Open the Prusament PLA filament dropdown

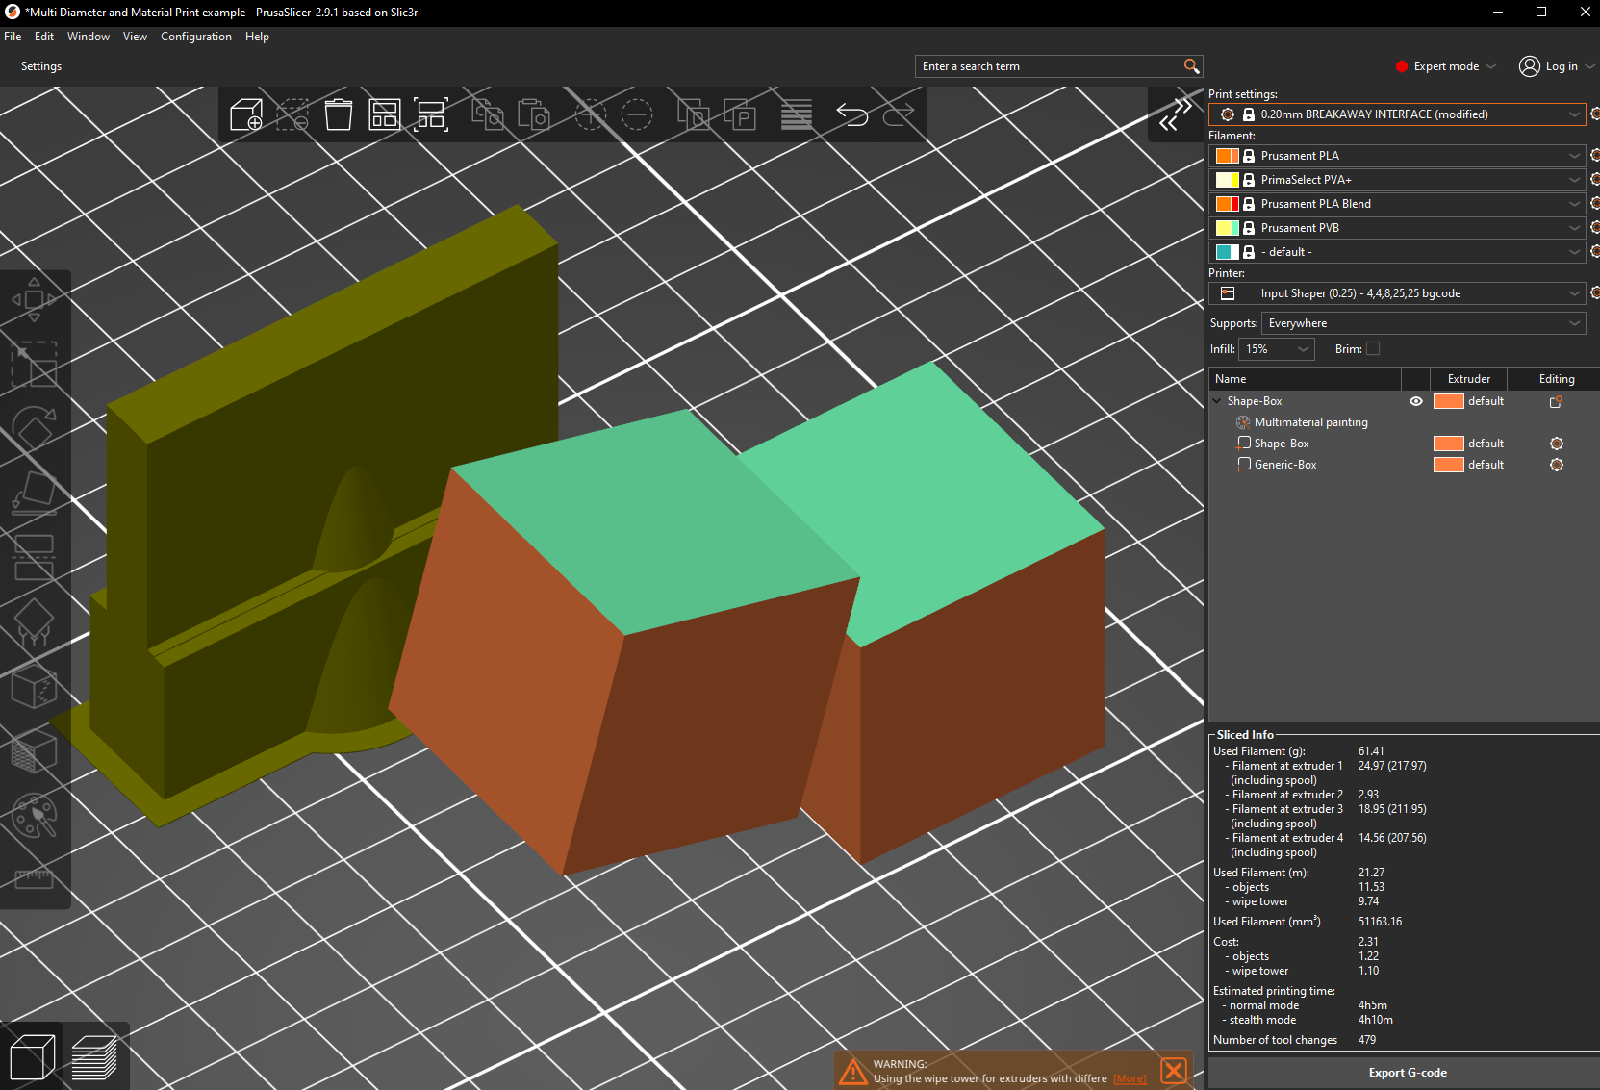click(1397, 156)
